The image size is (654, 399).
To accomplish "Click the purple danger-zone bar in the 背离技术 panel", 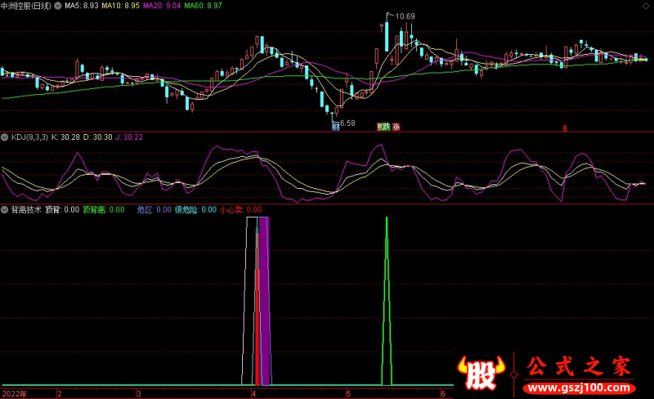I will 264,301.
